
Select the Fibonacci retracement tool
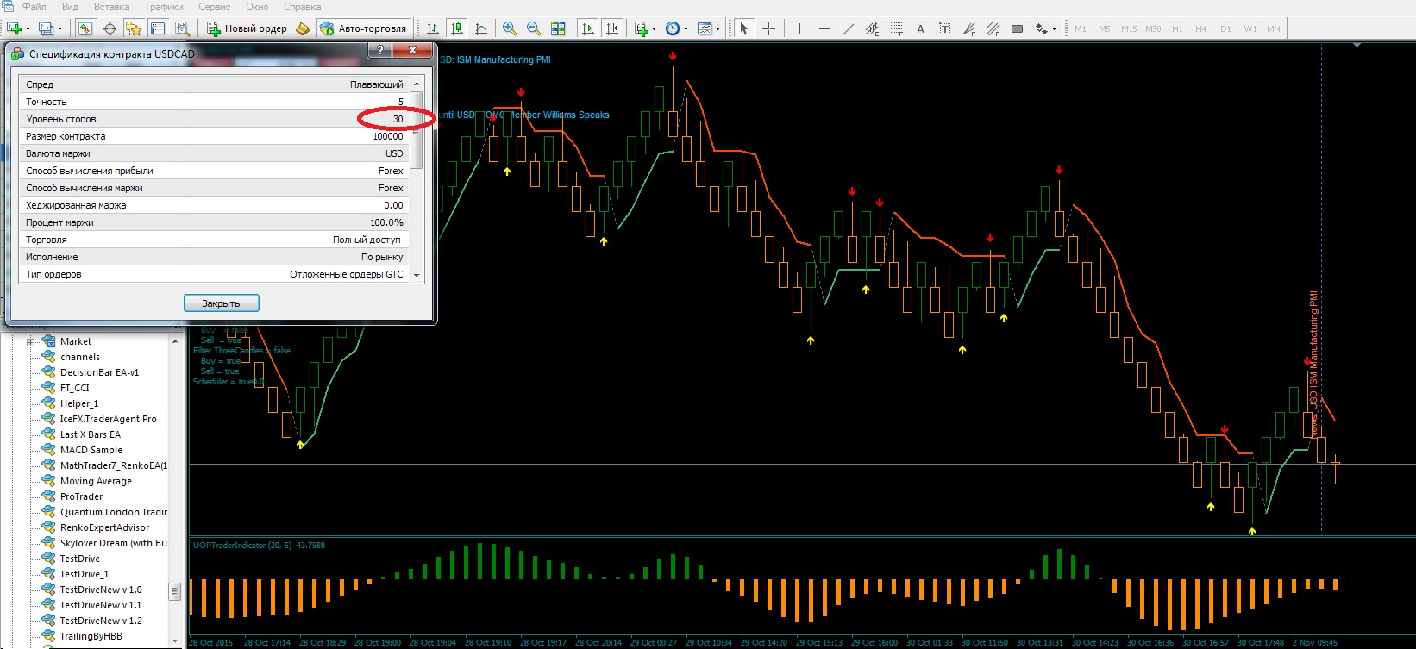(896, 28)
